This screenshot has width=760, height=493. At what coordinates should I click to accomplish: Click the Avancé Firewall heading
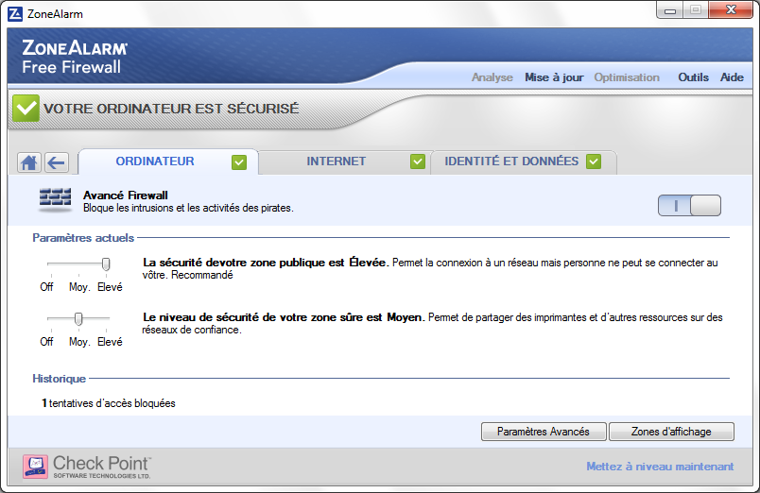tap(126, 195)
